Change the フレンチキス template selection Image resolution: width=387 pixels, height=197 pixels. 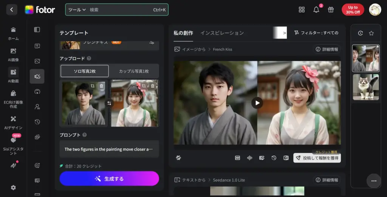pyautogui.click(x=152, y=43)
